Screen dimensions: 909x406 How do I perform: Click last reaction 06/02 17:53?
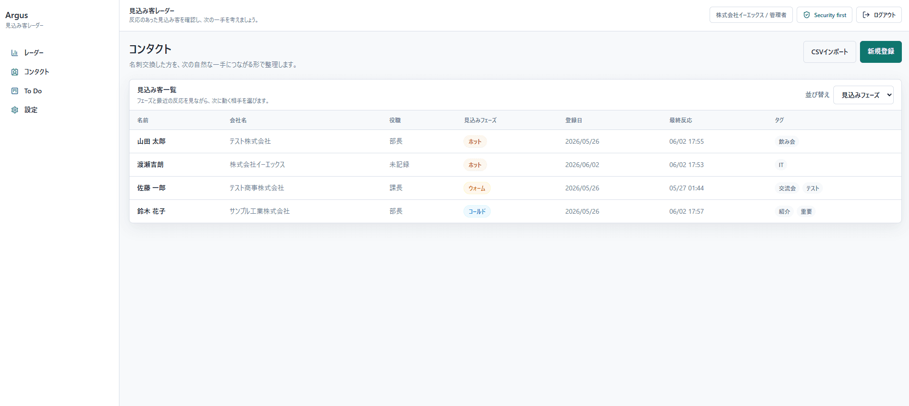(x=686, y=165)
